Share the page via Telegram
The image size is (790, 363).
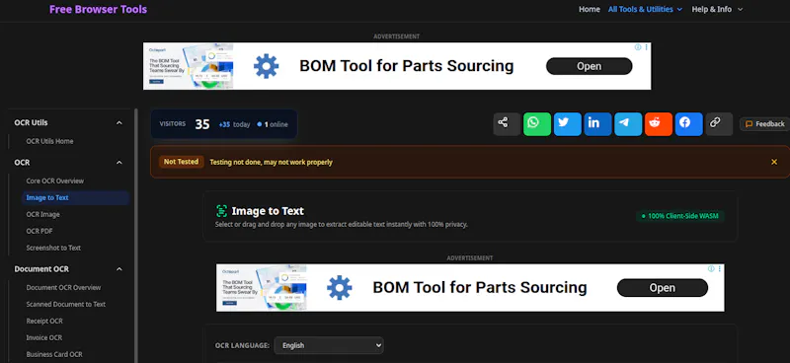pyautogui.click(x=628, y=124)
